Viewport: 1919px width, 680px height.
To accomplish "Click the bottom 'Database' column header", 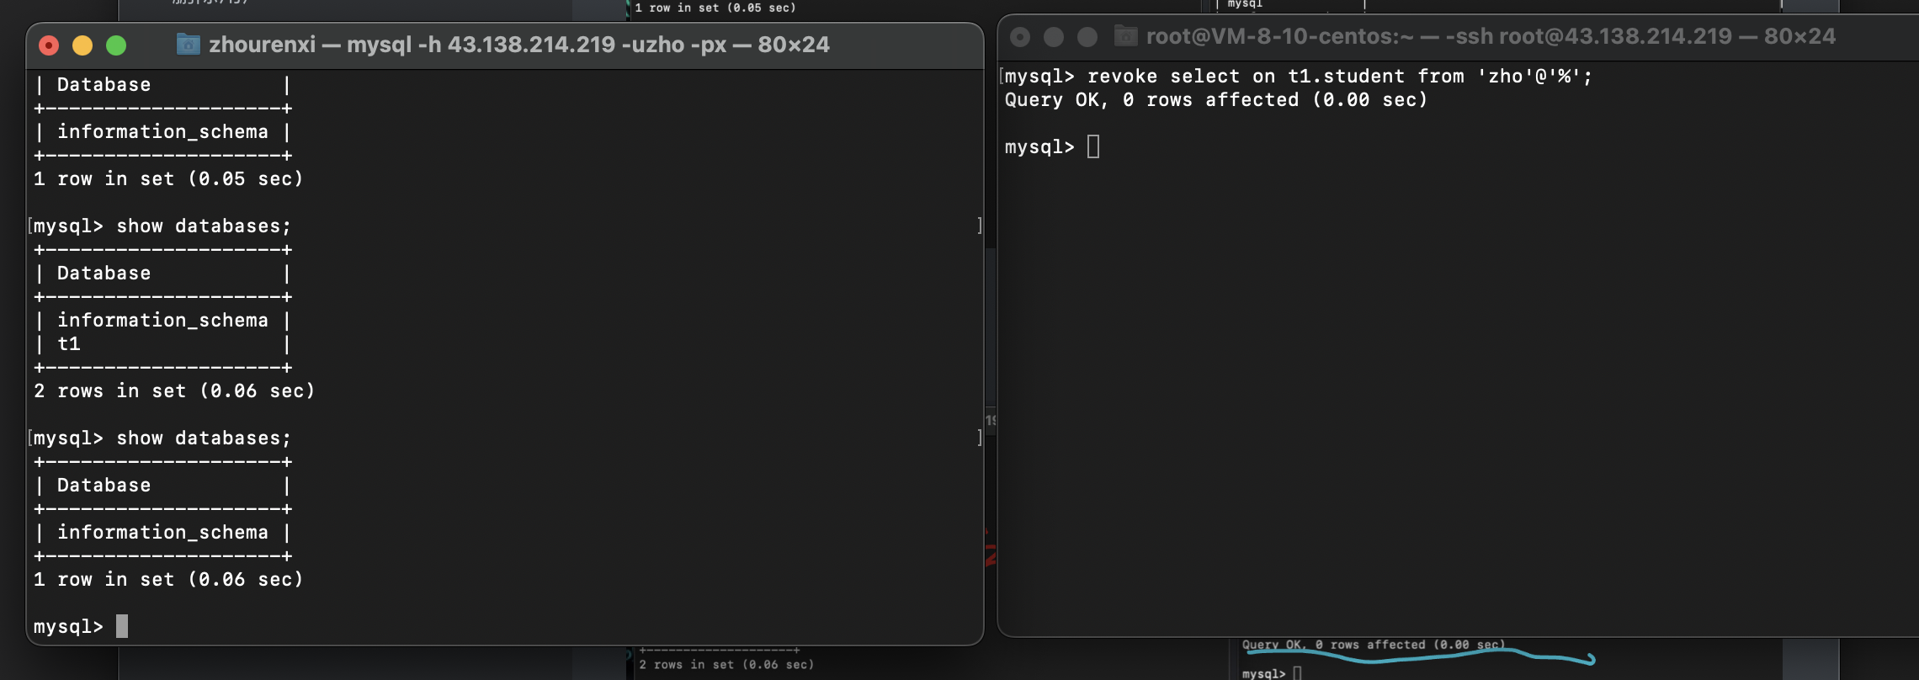I will click(x=104, y=486).
